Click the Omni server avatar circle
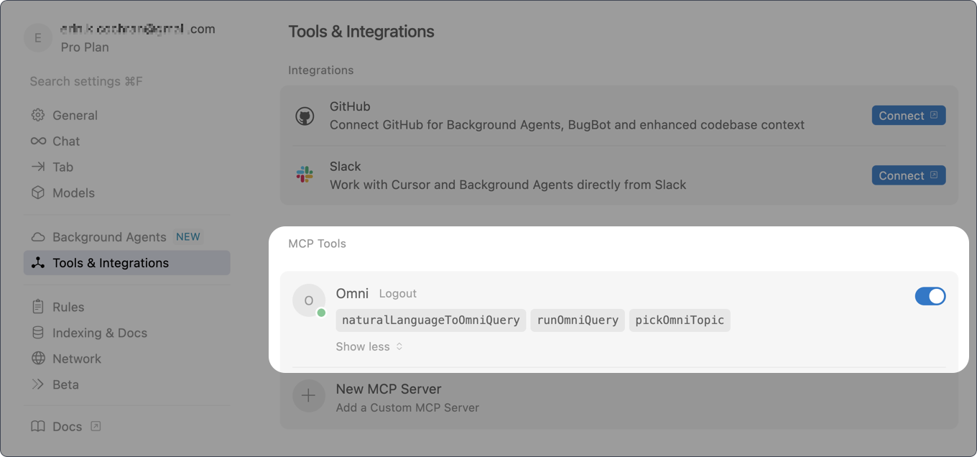Image resolution: width=977 pixels, height=457 pixels. (308, 300)
